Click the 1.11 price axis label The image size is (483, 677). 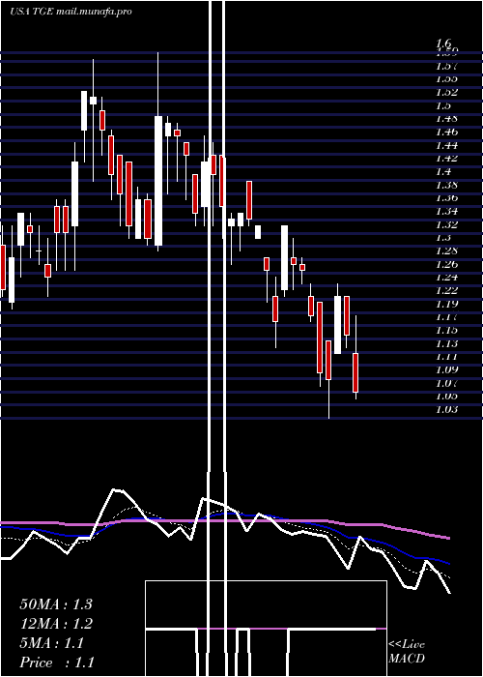click(446, 357)
